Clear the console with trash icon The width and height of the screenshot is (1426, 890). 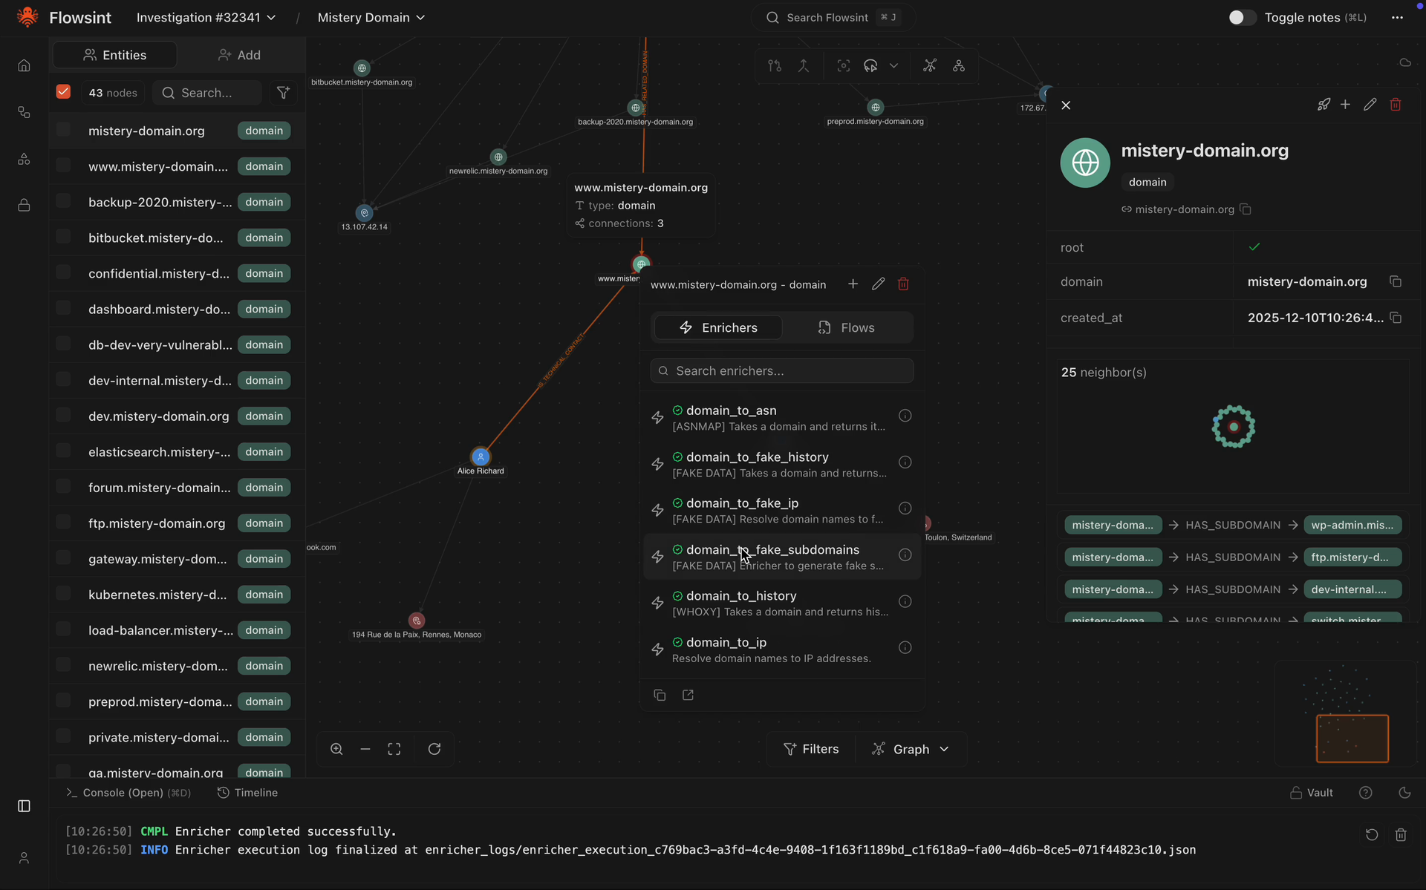point(1401,835)
